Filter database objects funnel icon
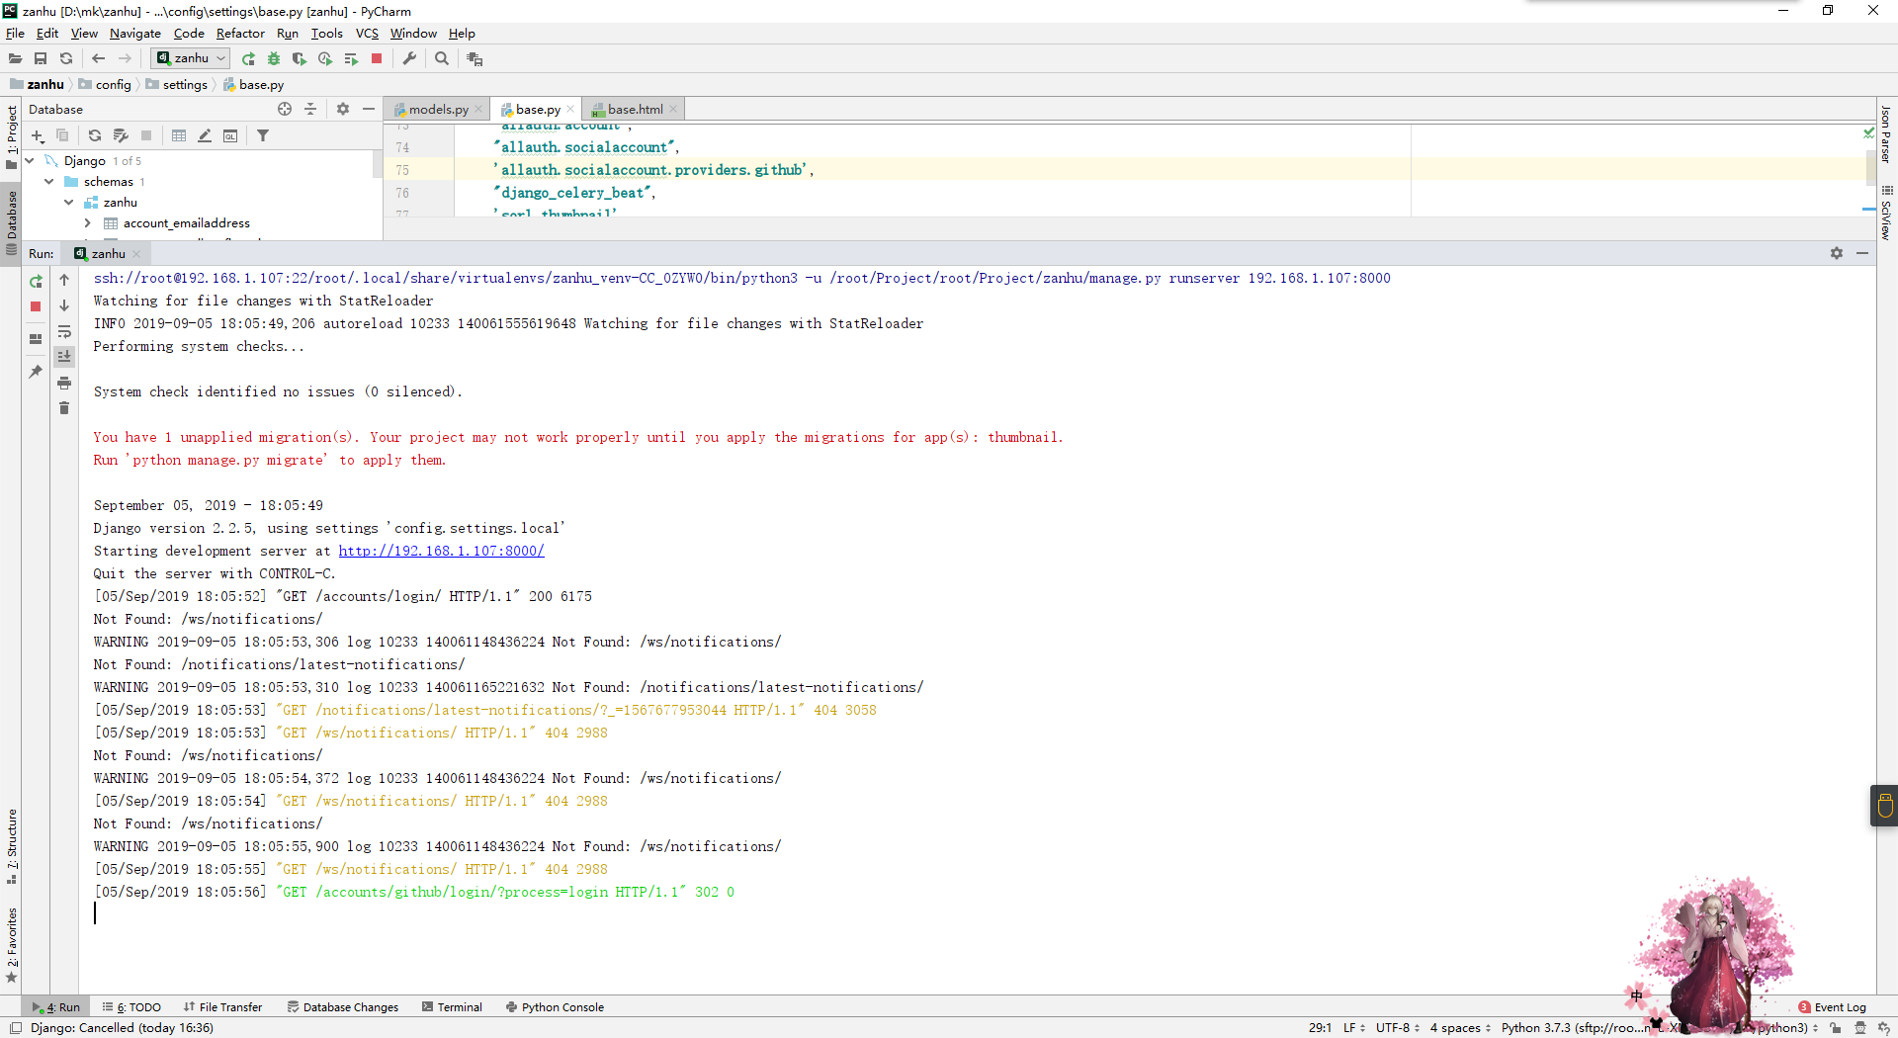 pos(263,136)
